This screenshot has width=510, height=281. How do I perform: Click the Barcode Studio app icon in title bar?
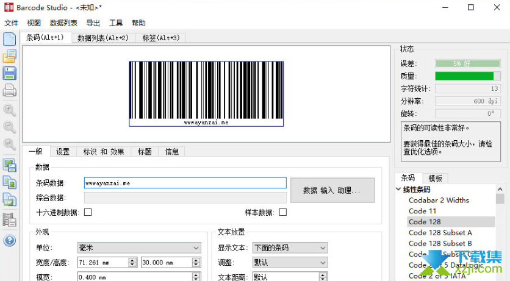coord(9,7)
